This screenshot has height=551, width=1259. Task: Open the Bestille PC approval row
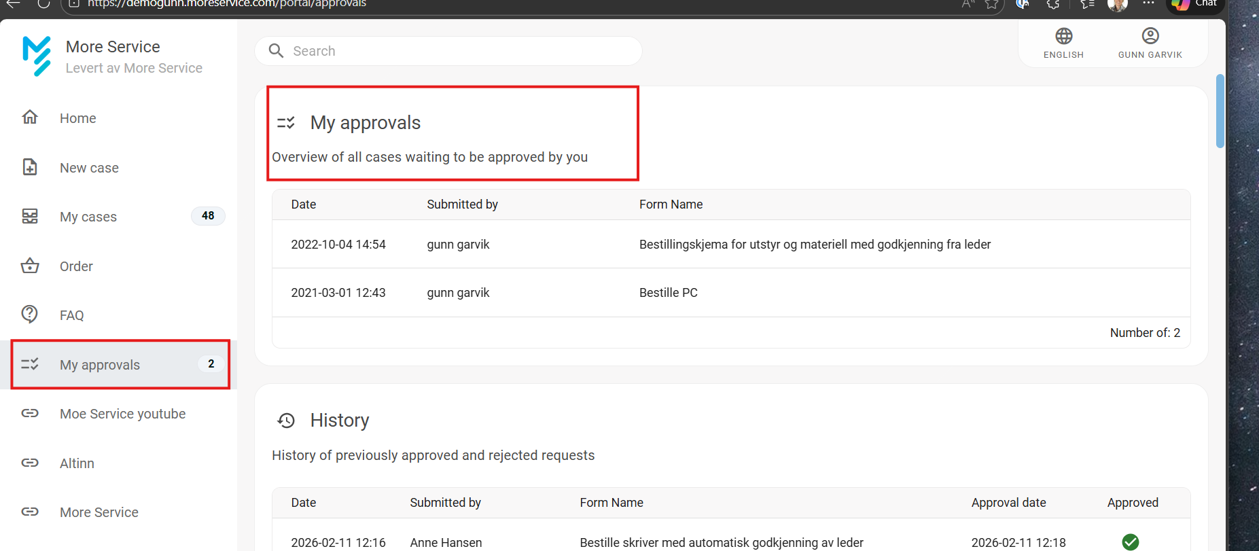click(x=730, y=293)
